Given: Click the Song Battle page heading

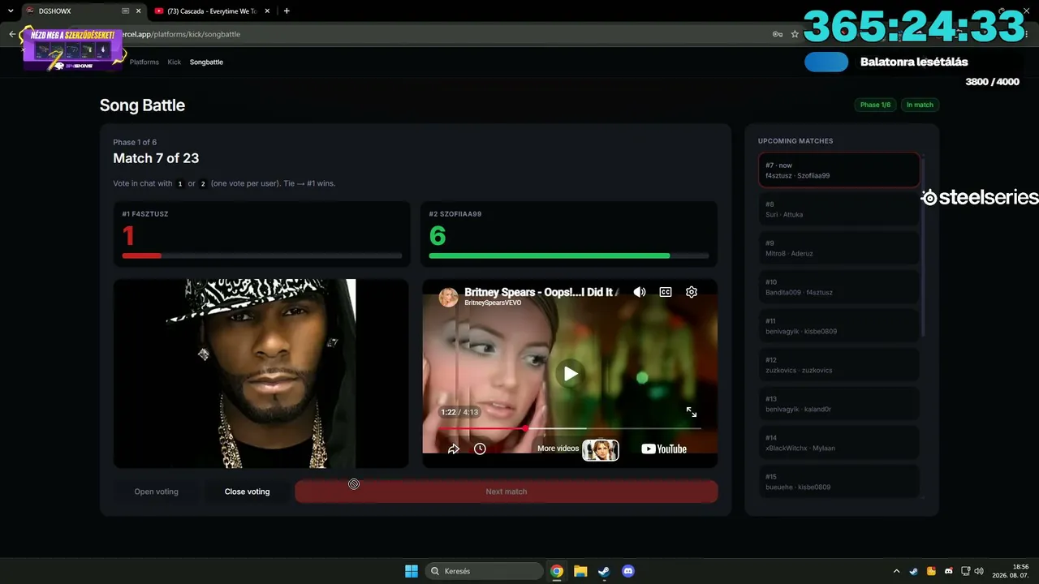Looking at the screenshot, I should (142, 105).
